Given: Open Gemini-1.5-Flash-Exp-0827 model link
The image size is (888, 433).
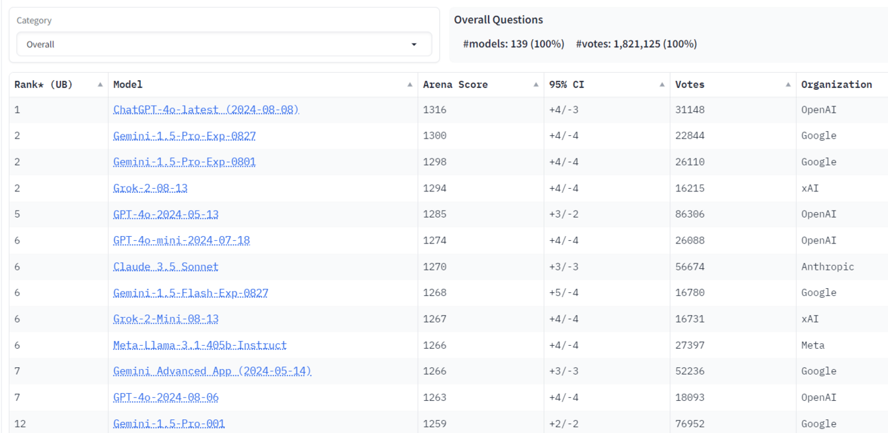Looking at the screenshot, I should click(x=190, y=293).
